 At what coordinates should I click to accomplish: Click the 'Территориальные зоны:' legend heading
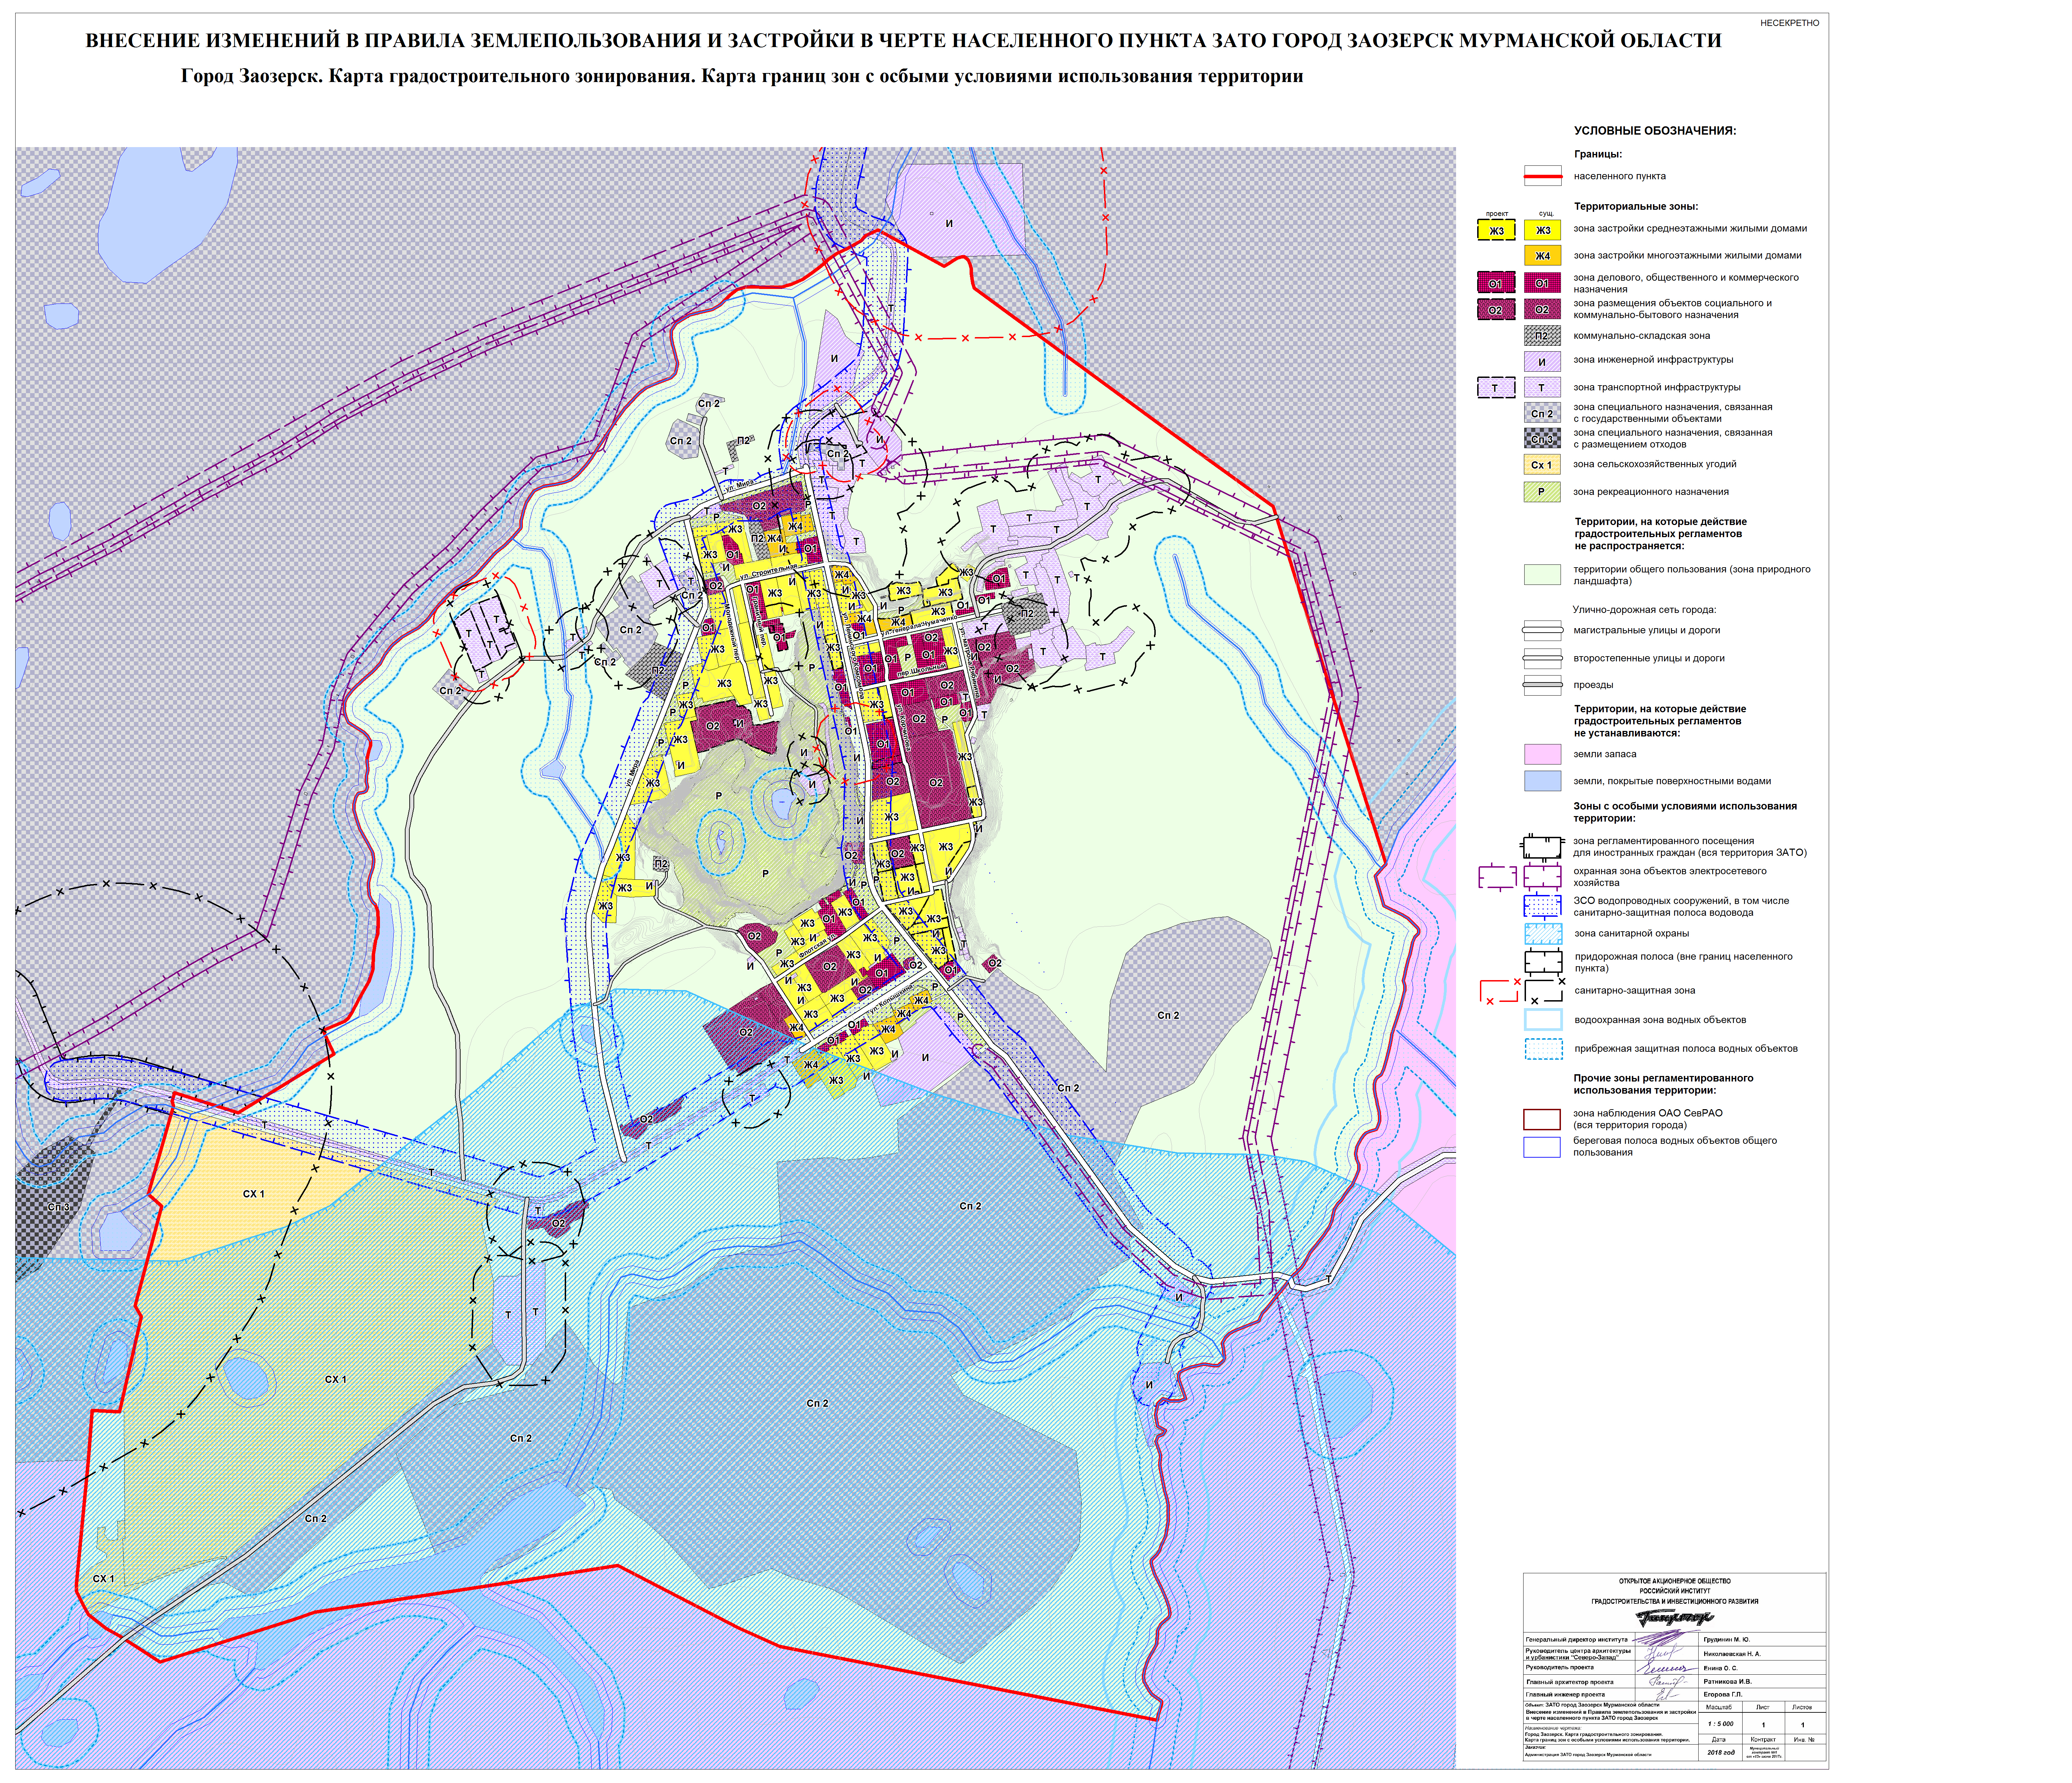[1636, 206]
